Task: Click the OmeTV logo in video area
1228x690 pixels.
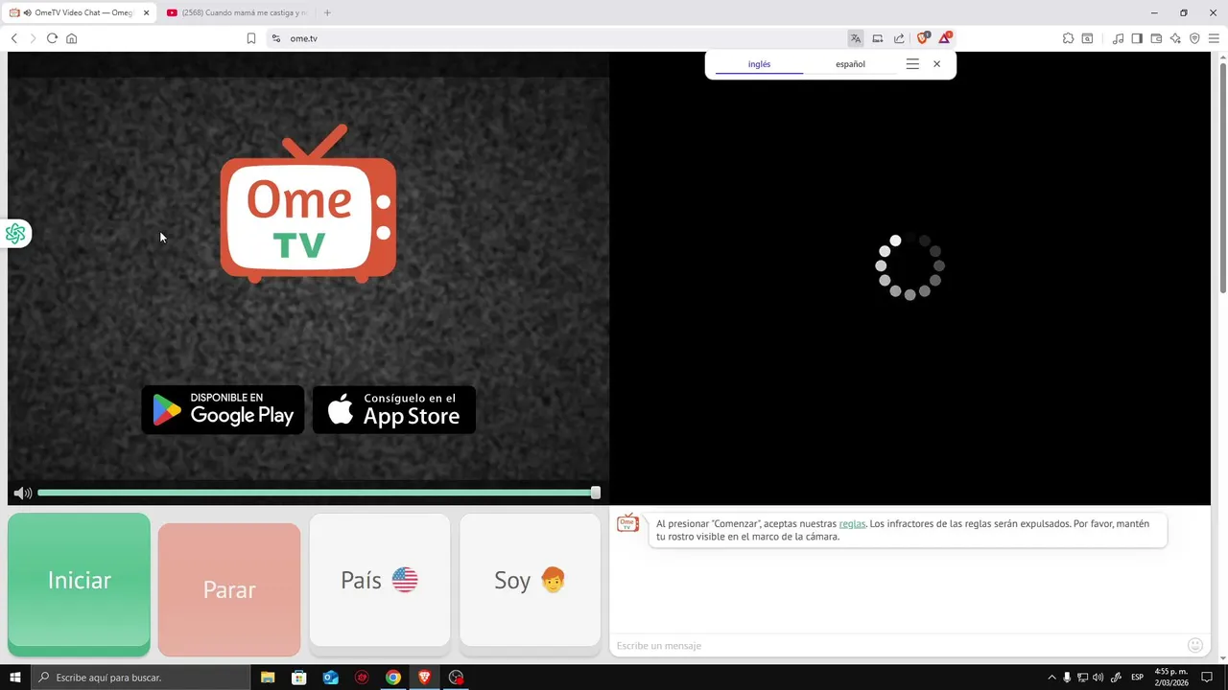Action: coord(309,203)
